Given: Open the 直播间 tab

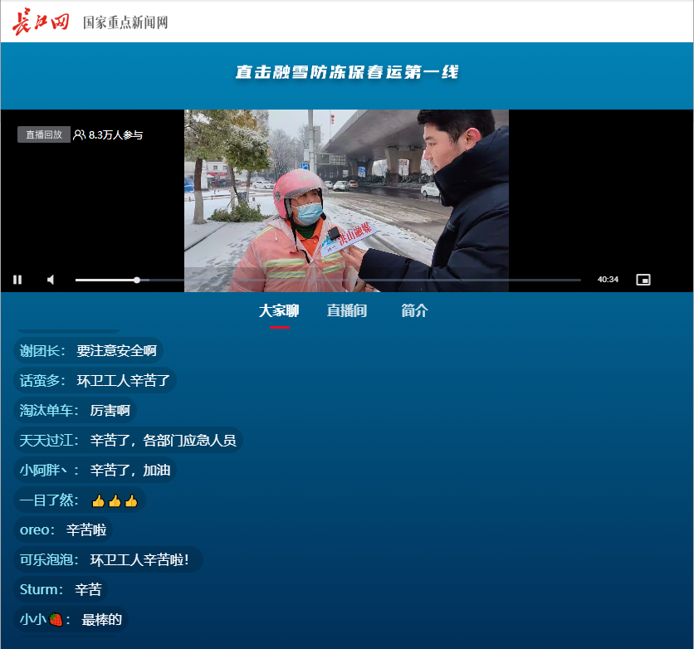Looking at the screenshot, I should pyautogui.click(x=347, y=311).
